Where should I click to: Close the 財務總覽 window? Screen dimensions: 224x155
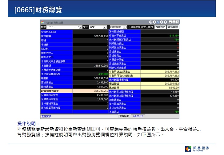pos(178,22)
